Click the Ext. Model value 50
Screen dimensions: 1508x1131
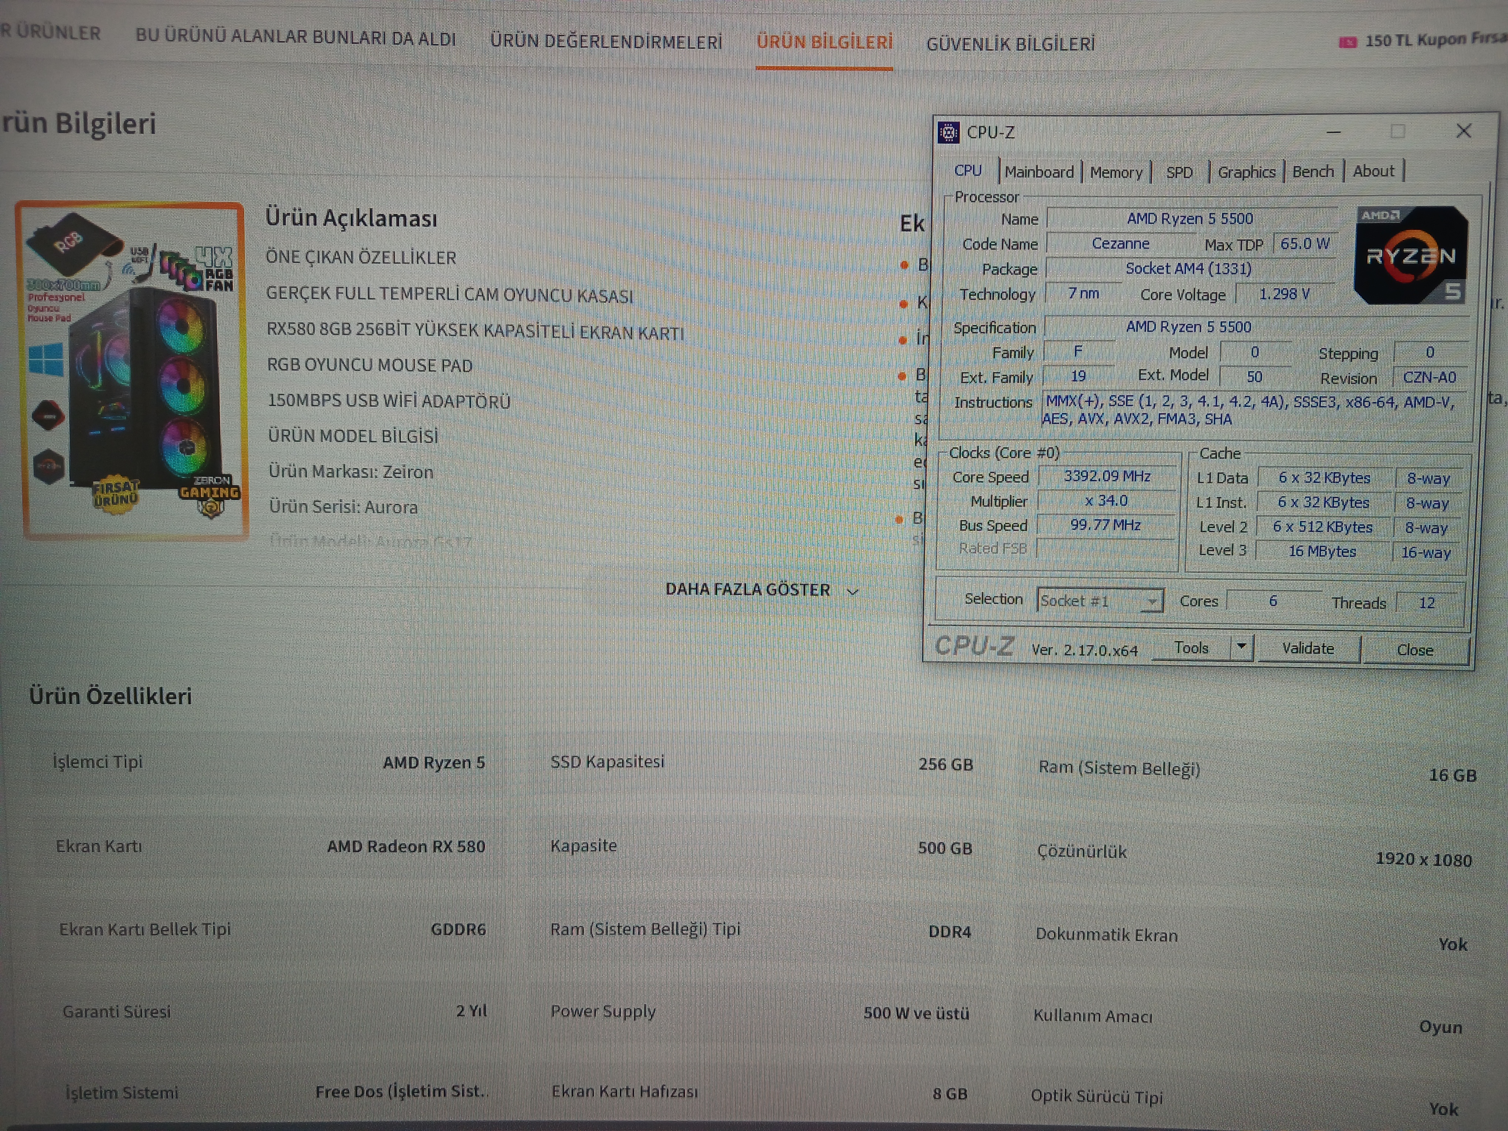tap(1254, 376)
